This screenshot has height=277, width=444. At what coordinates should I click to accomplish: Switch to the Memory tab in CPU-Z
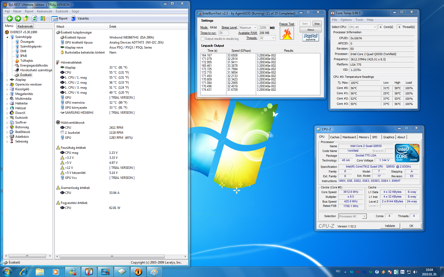point(364,137)
